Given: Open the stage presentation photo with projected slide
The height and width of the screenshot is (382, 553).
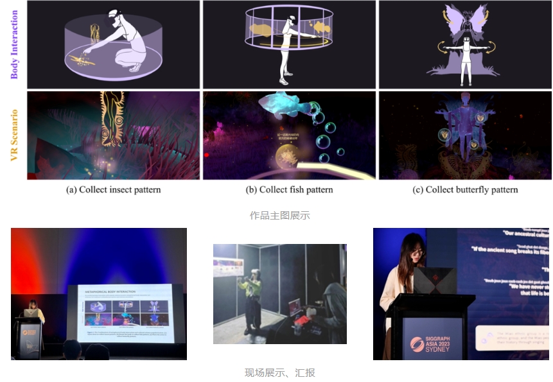Looking at the screenshot, I should (x=99, y=293).
